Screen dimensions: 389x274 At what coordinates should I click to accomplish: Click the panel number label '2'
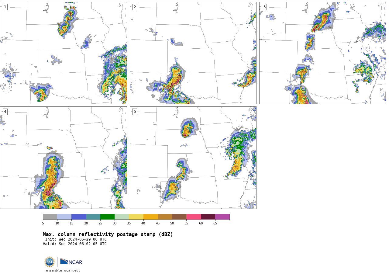(x=135, y=7)
